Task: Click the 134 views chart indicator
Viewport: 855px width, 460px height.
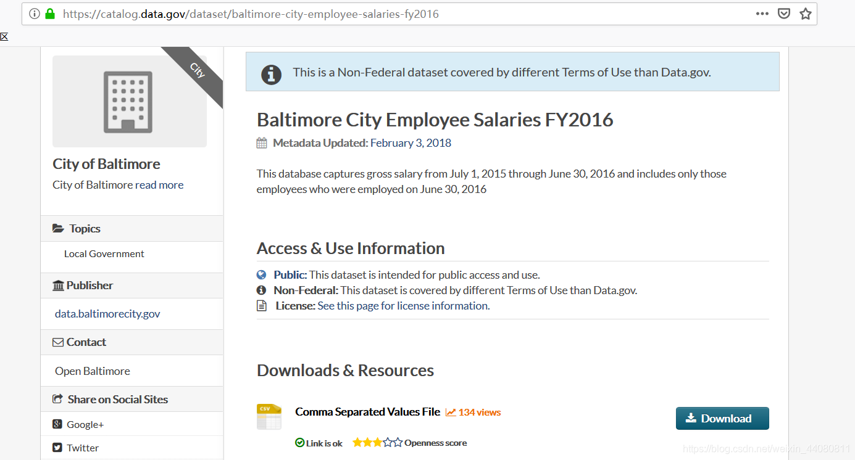Action: (473, 413)
